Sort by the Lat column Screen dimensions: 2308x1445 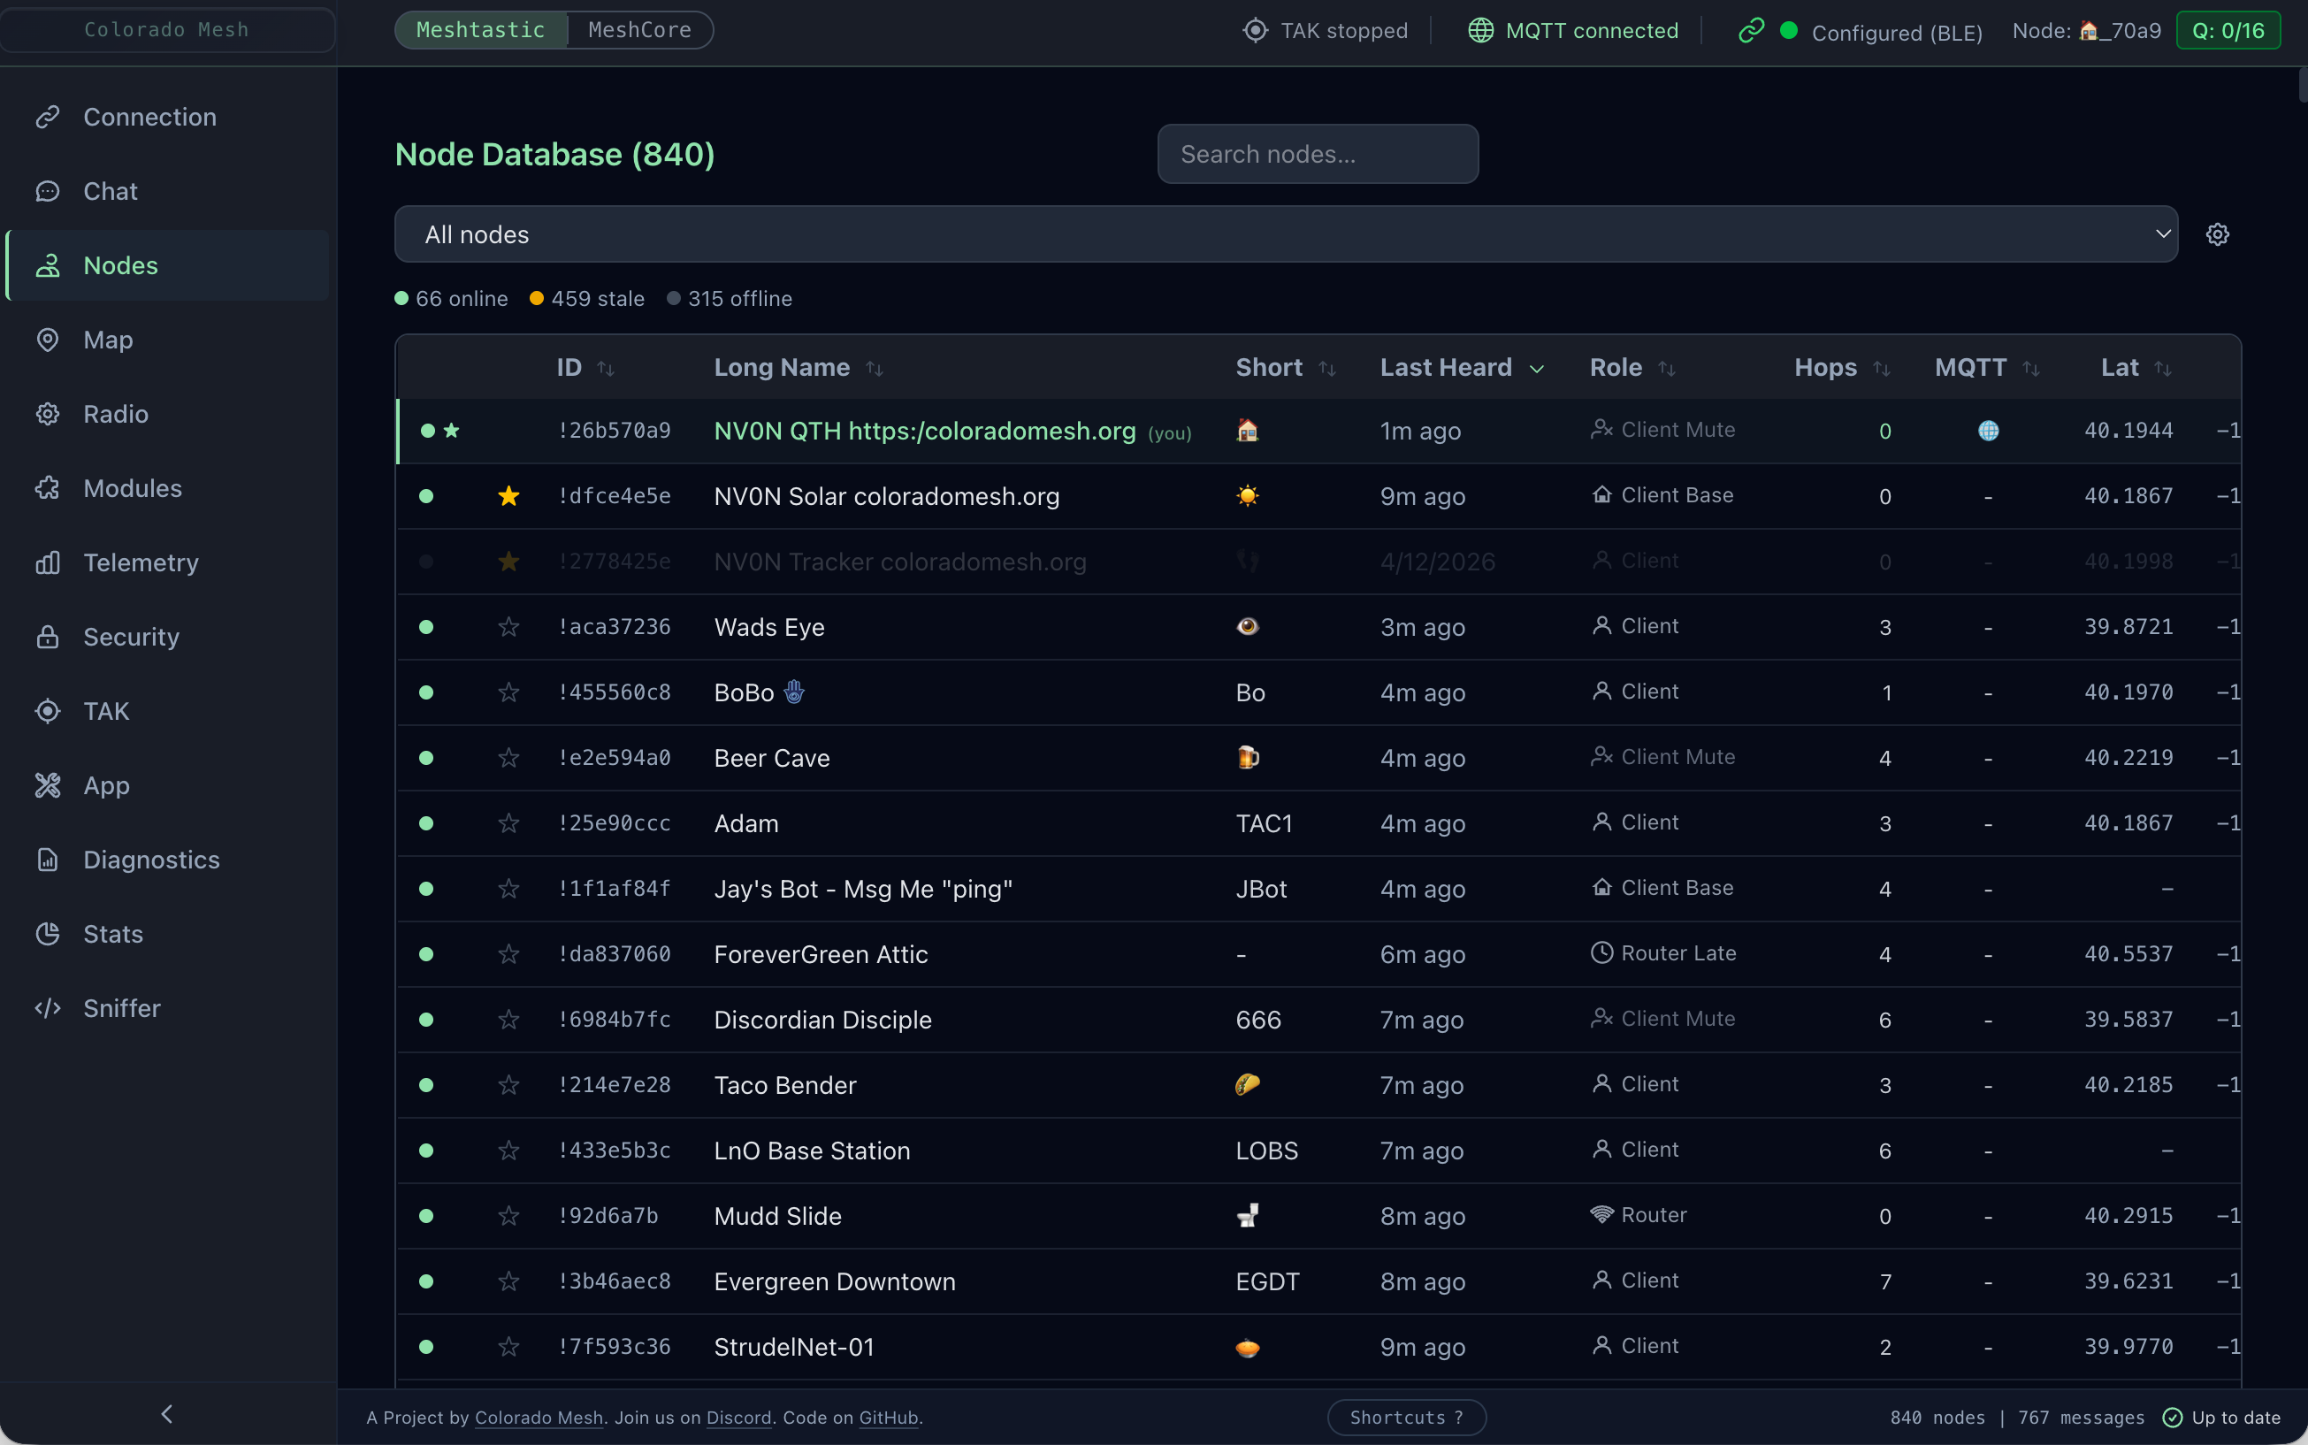(x=2136, y=368)
